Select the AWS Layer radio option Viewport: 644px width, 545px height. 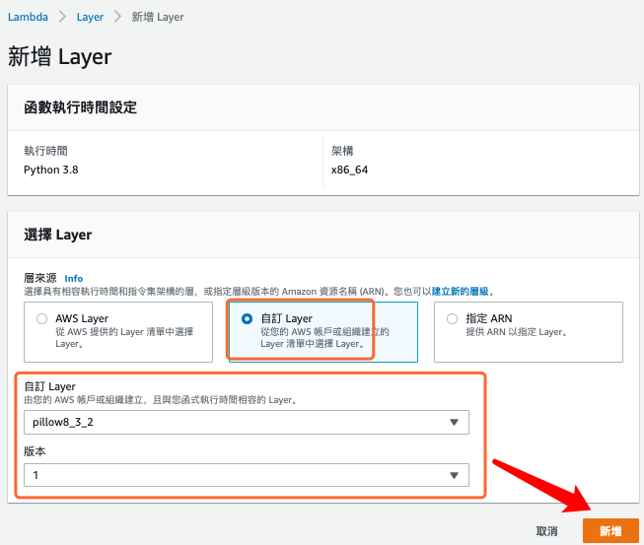41,319
